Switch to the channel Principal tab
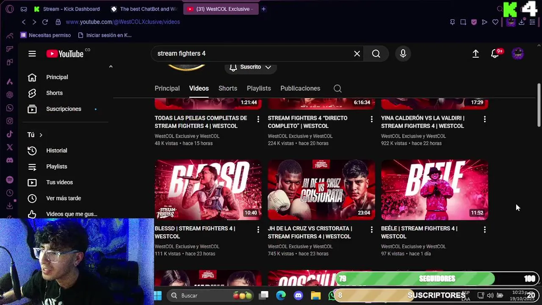This screenshot has width=542, height=305. click(167, 88)
